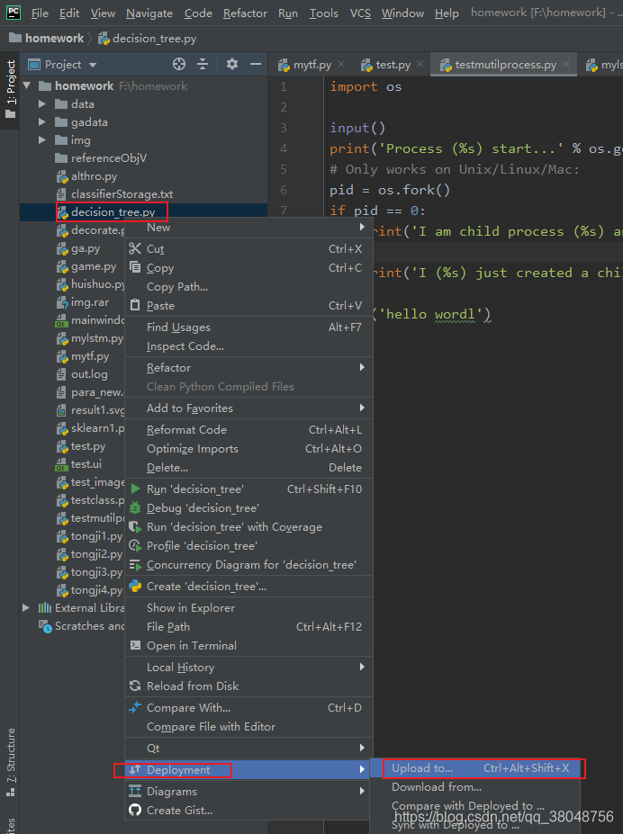The width and height of the screenshot is (623, 834).
Task: Hide the Project panel using the minus icon
Action: tap(257, 64)
